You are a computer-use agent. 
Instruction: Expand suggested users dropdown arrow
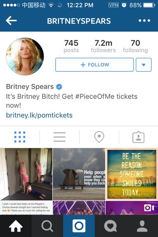144,65
